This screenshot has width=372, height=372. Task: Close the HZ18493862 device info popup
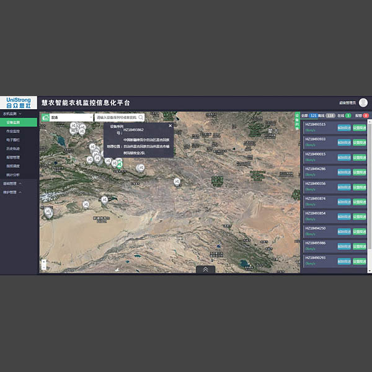click(170, 126)
